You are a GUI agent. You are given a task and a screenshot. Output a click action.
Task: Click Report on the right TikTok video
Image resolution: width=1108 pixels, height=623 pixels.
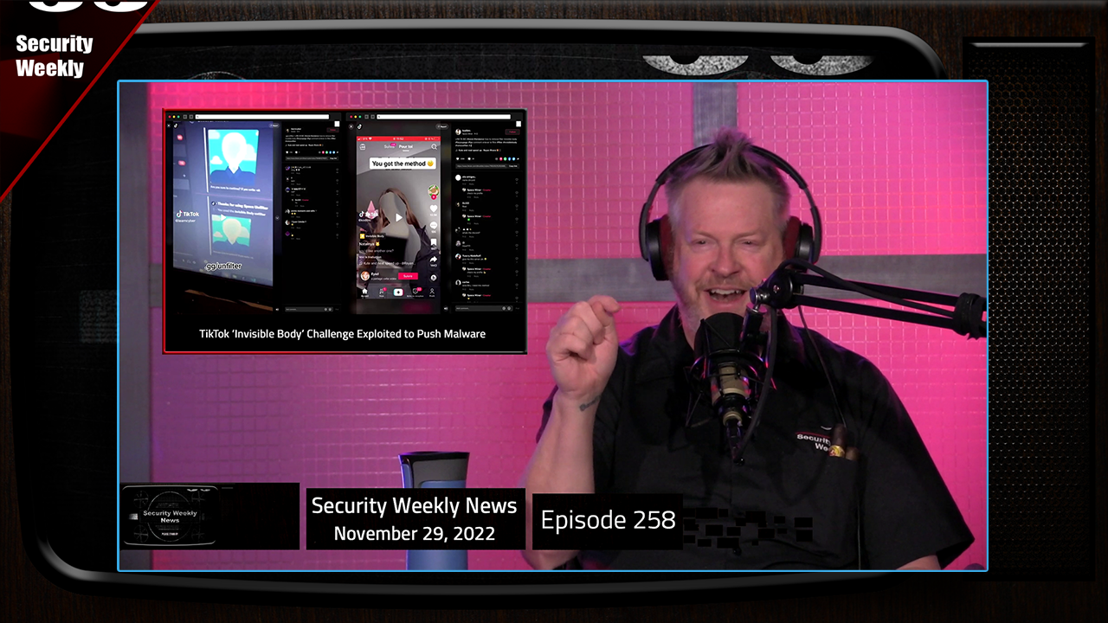tap(442, 126)
